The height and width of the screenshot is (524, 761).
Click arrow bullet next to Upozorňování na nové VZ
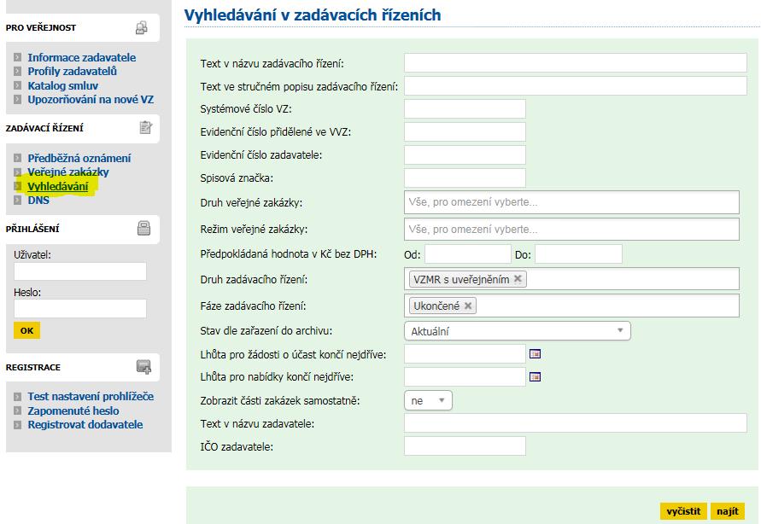pos(17,99)
